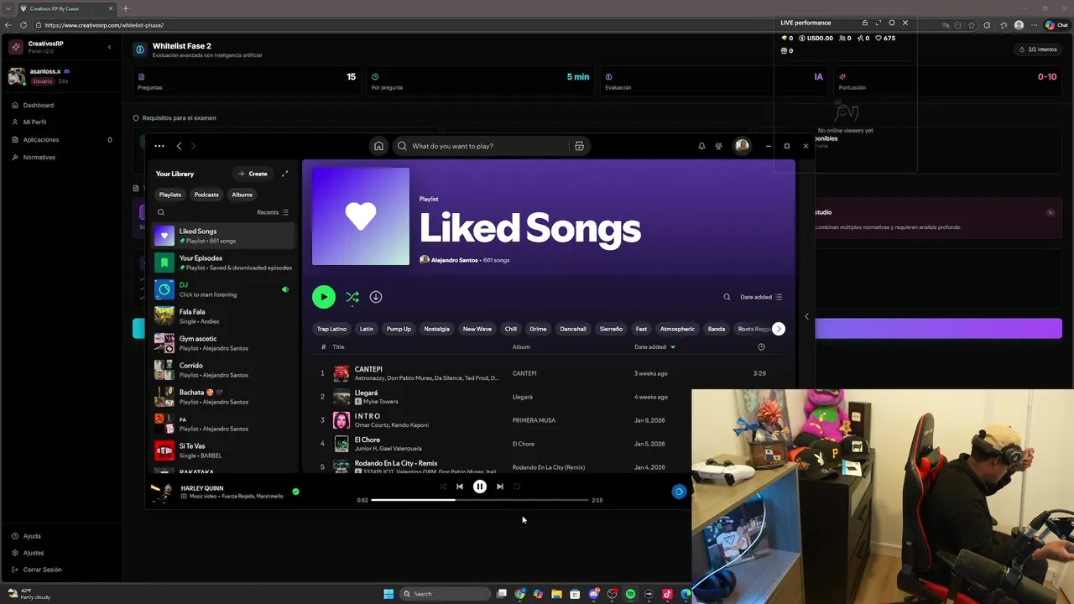Open the Date added sort dropdown
1074x604 pixels.
(x=761, y=297)
